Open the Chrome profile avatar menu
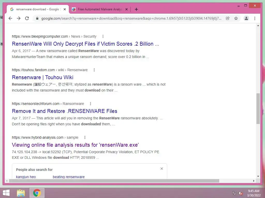265x198 pixels. [x=246, y=18]
